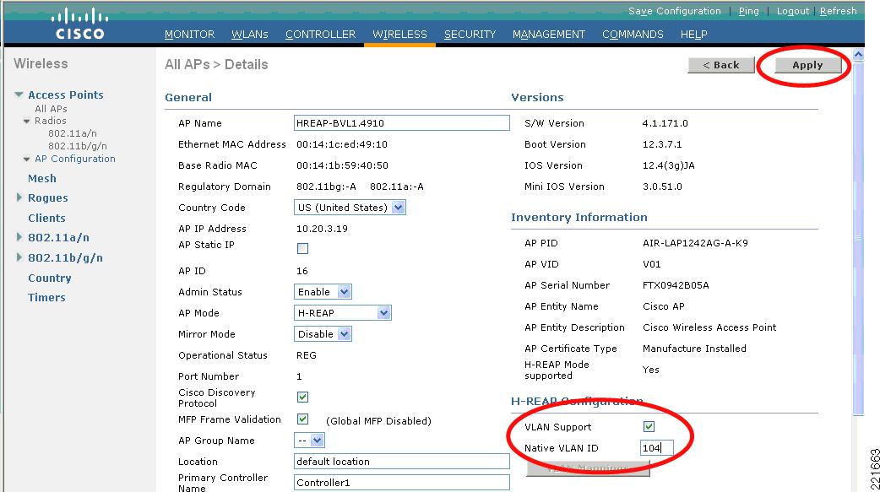The image size is (880, 492).
Task: Click the Rogues sidebar label
Action: pos(47,197)
